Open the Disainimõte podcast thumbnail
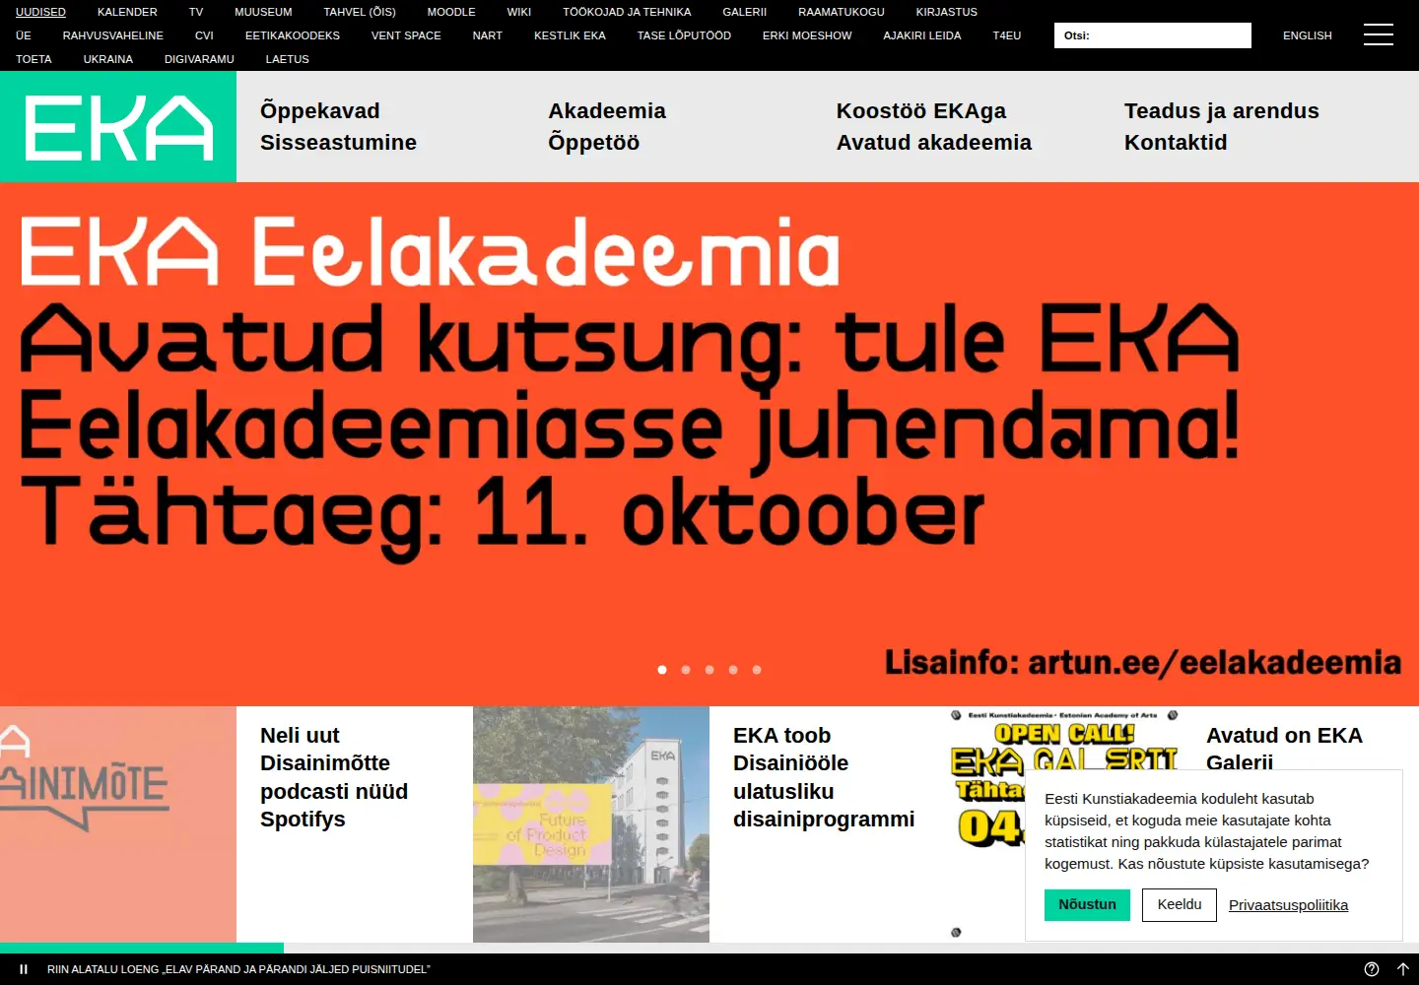Screen dimensions: 1419x985 click(118, 824)
